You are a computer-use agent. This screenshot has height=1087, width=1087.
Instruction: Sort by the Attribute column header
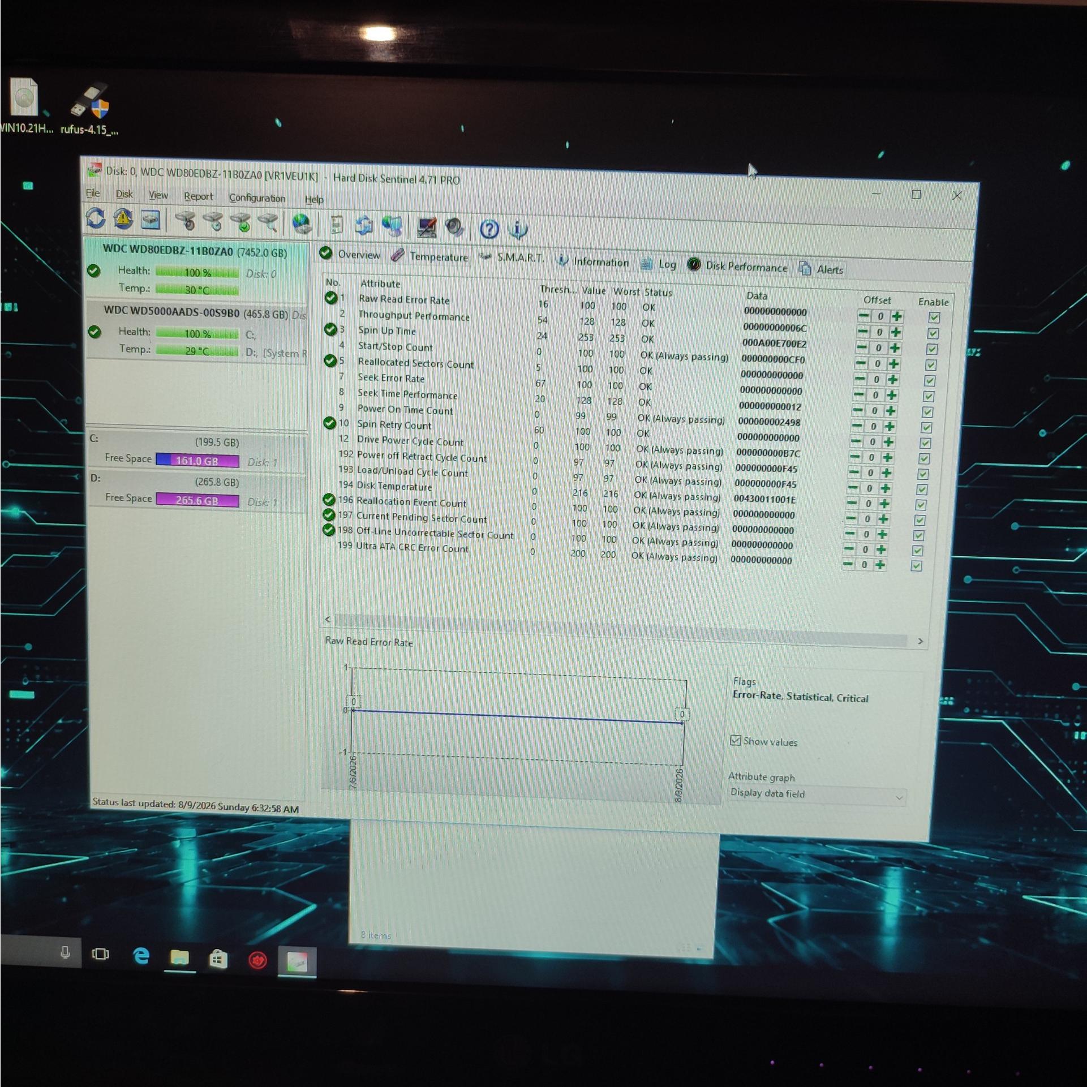380,284
